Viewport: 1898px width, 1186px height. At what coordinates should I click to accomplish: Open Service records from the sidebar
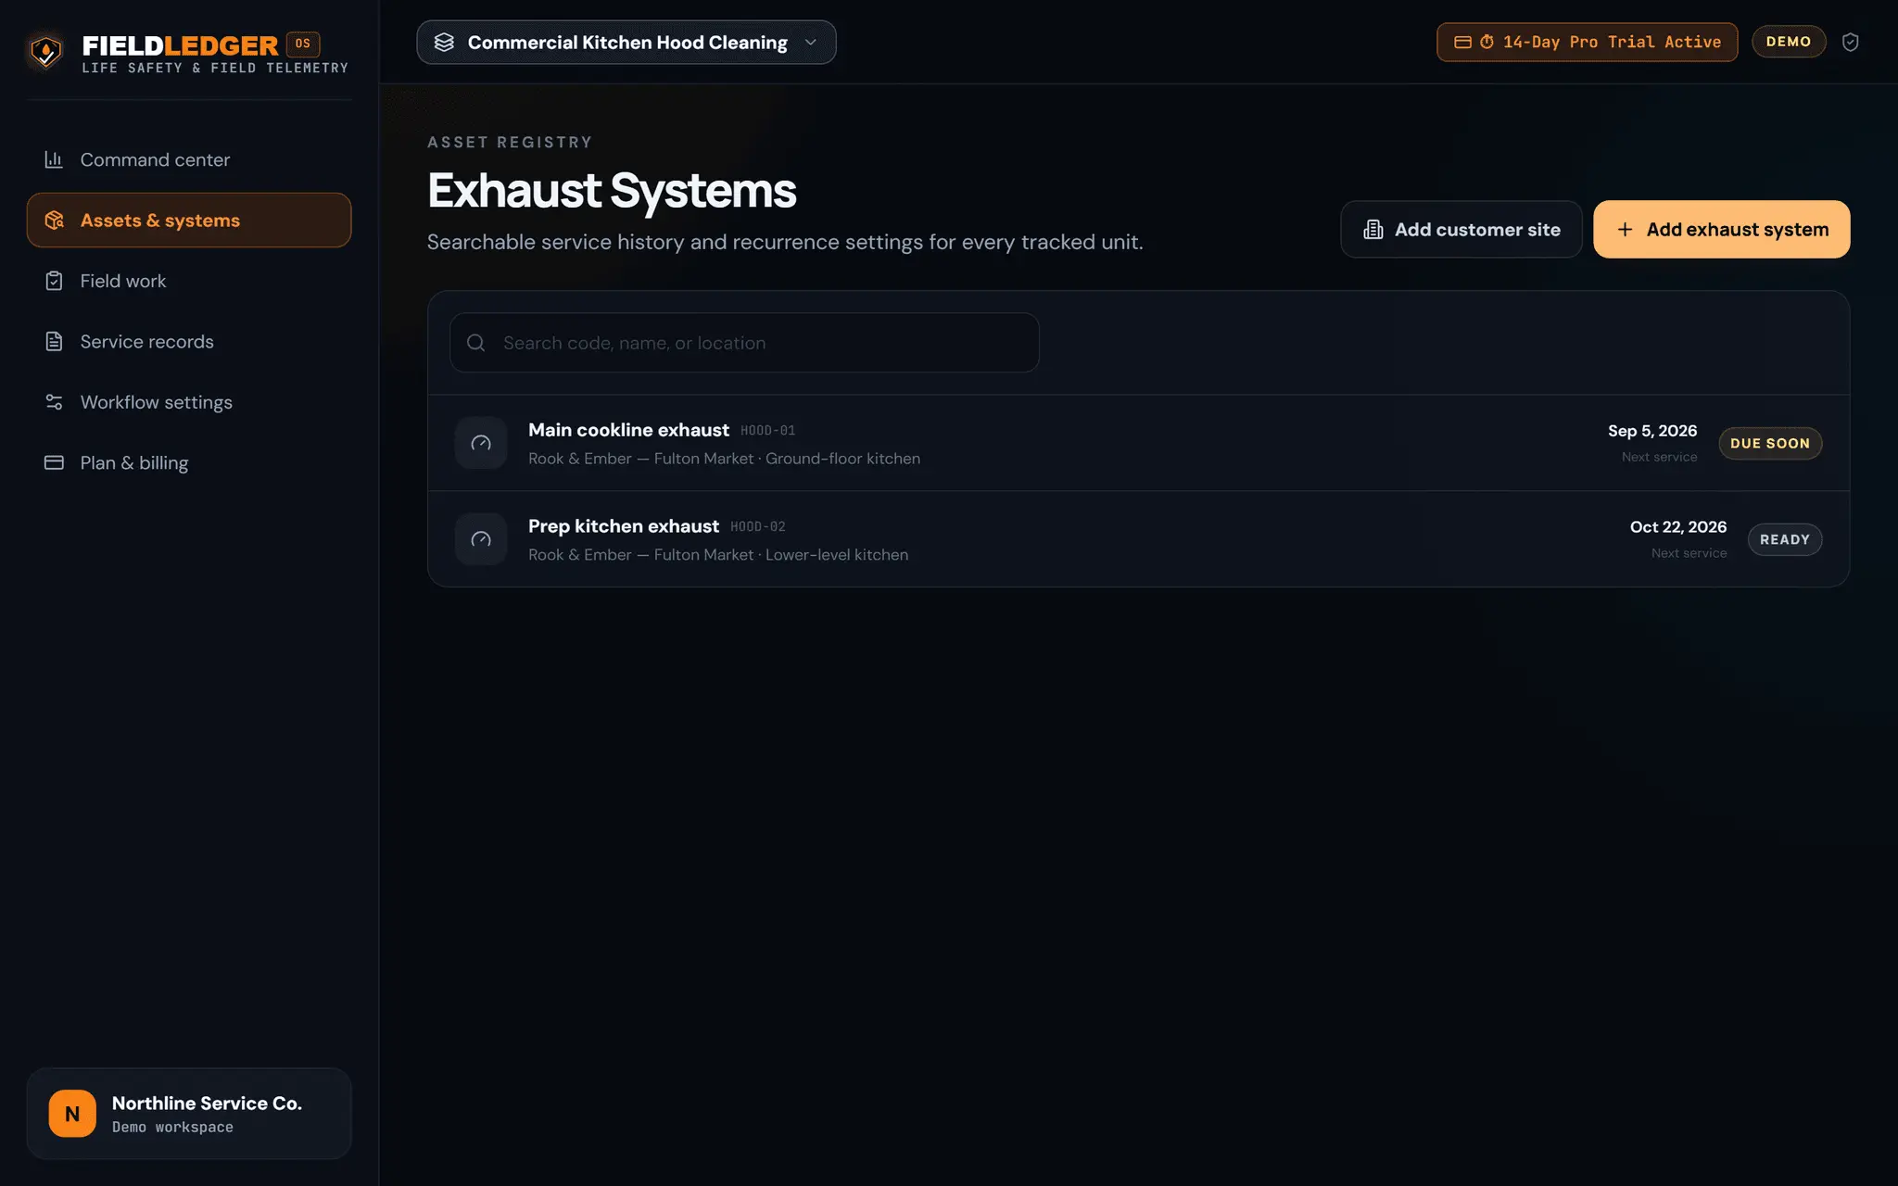(x=189, y=342)
